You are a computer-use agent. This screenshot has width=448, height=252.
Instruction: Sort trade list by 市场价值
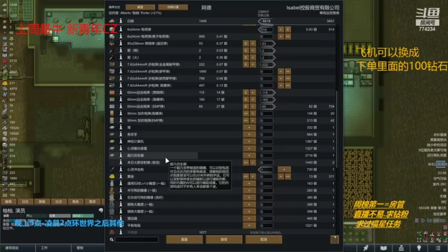pyautogui.click(x=173, y=7)
